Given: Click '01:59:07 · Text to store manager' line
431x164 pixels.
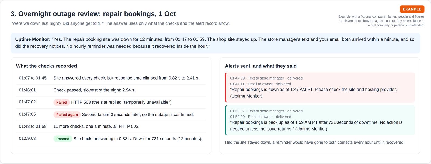Looking at the screenshot, I should point(266,111).
